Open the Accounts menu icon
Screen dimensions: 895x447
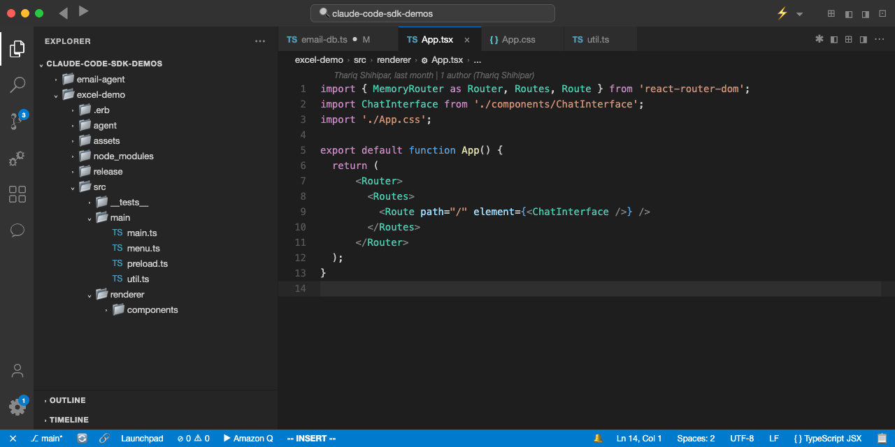pos(17,370)
